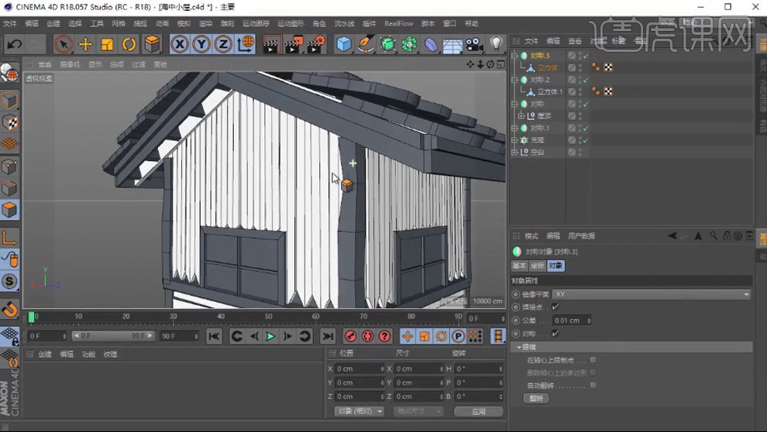Image resolution: width=767 pixels, height=432 pixels.
Task: Select the Move tool in top toolbar
Action: 85,44
